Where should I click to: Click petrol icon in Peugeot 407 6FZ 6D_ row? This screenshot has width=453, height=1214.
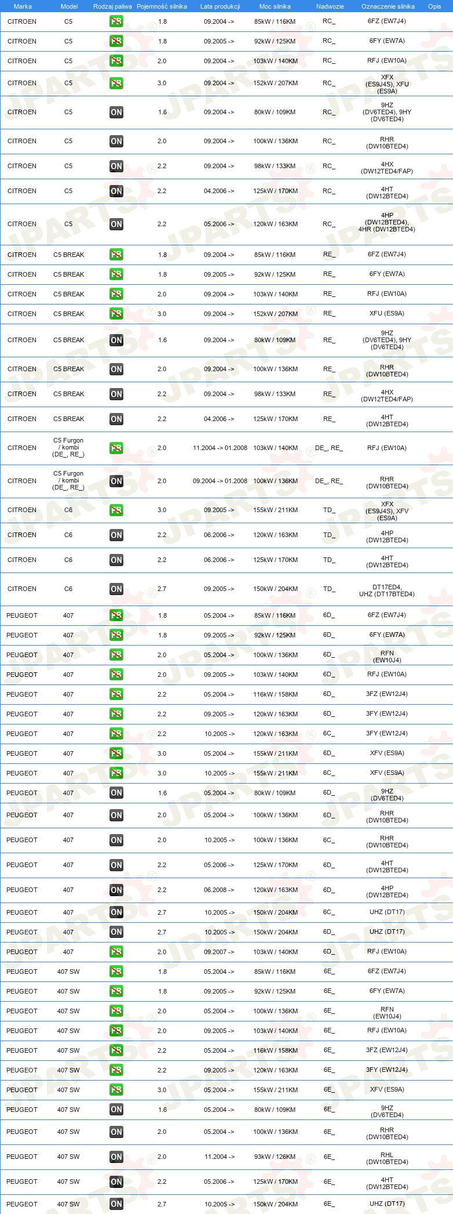[116, 615]
